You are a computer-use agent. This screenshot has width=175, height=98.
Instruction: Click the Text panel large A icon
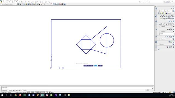pos(156,29)
